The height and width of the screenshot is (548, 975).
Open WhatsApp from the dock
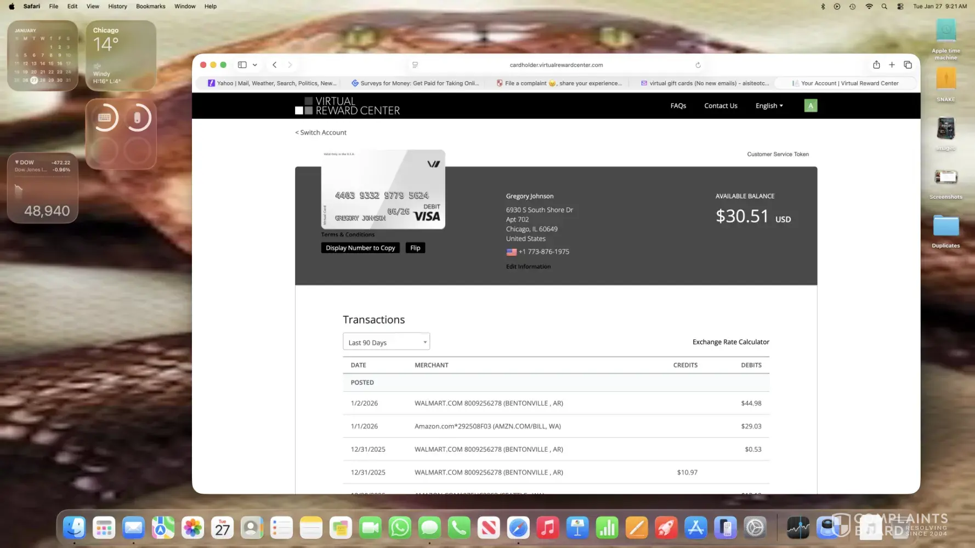(400, 528)
